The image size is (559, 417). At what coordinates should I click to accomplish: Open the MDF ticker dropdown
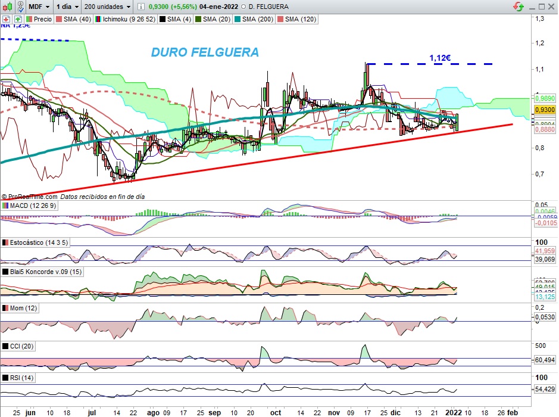39,7
